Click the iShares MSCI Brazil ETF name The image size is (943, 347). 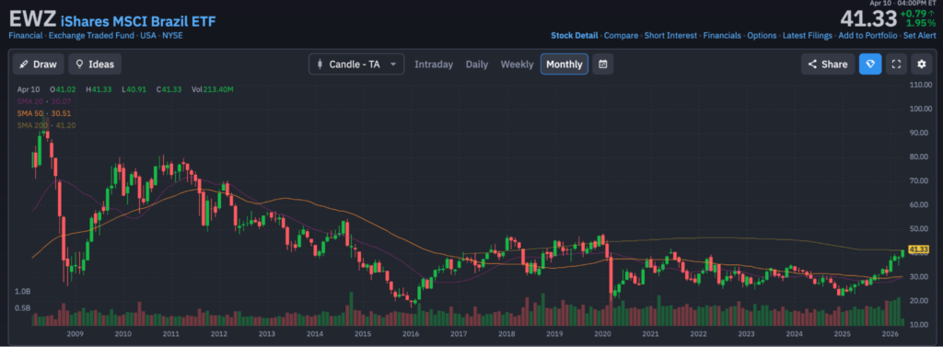(138, 22)
